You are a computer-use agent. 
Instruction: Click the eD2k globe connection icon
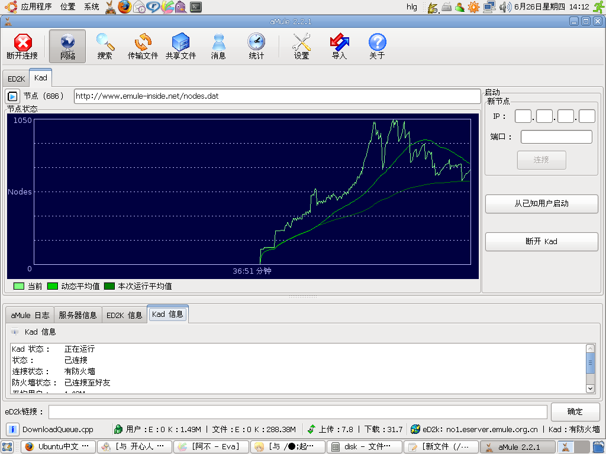(415, 429)
